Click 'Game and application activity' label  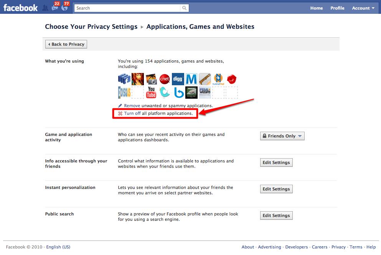(69, 137)
